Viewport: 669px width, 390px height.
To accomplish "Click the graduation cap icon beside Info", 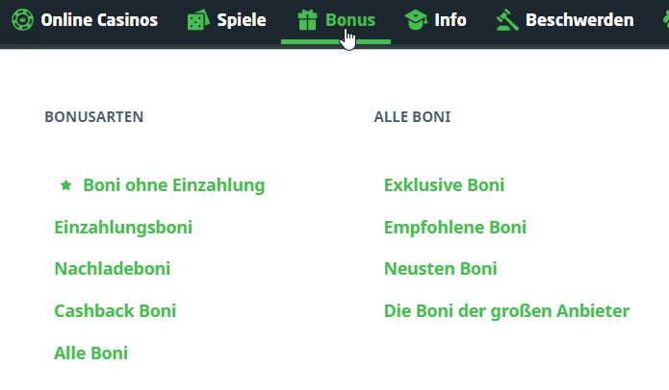I will tap(416, 19).
